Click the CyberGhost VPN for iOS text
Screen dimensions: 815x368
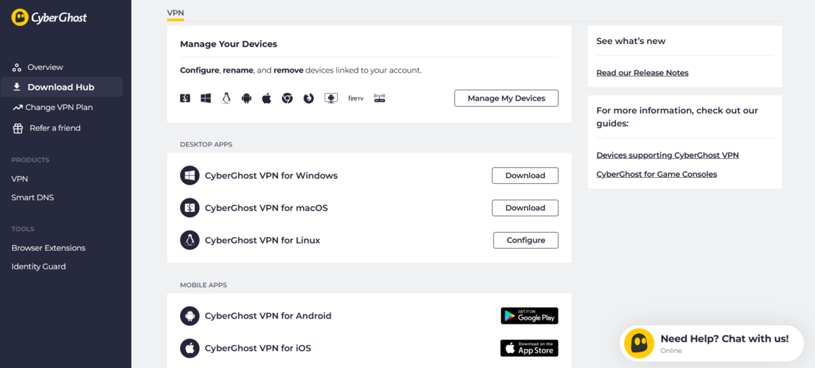258,348
